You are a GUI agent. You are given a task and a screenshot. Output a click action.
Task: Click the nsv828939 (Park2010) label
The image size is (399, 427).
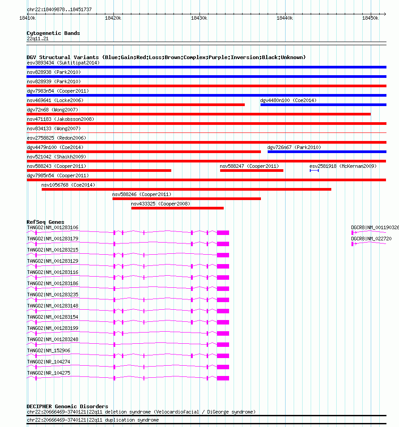tap(54, 82)
